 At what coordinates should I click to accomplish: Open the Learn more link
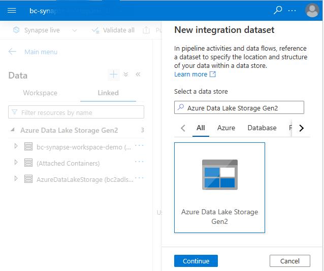click(195, 74)
